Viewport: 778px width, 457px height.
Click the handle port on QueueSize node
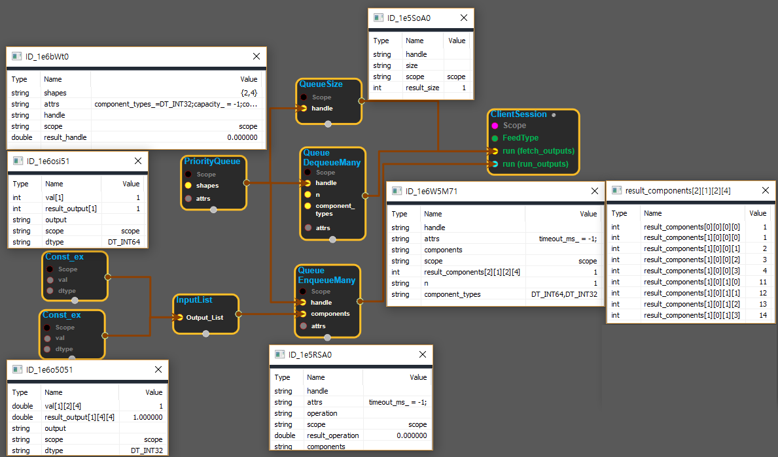[303, 109]
